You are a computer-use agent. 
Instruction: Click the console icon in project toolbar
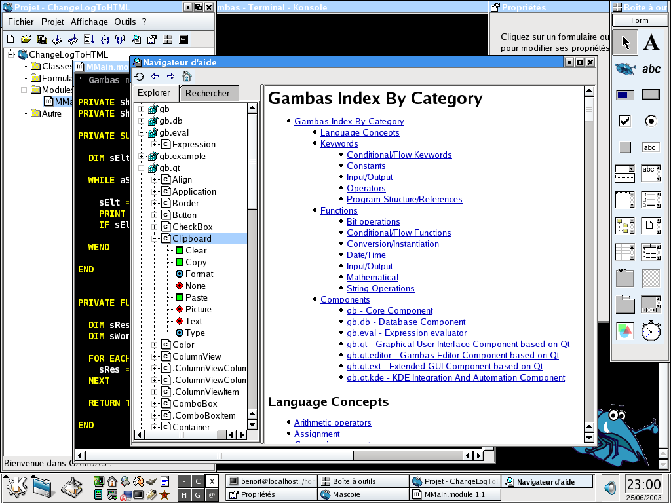183,39
